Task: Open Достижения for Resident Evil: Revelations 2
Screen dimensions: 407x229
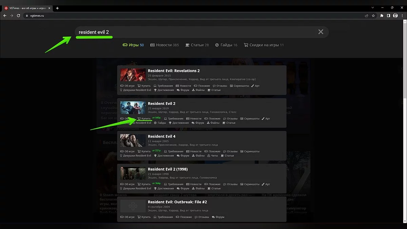Action: coord(164,90)
